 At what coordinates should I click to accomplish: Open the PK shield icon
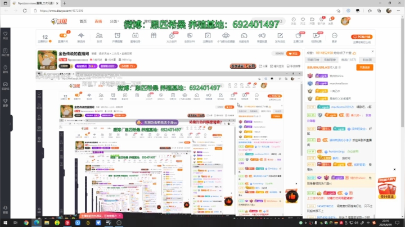[x=190, y=35]
